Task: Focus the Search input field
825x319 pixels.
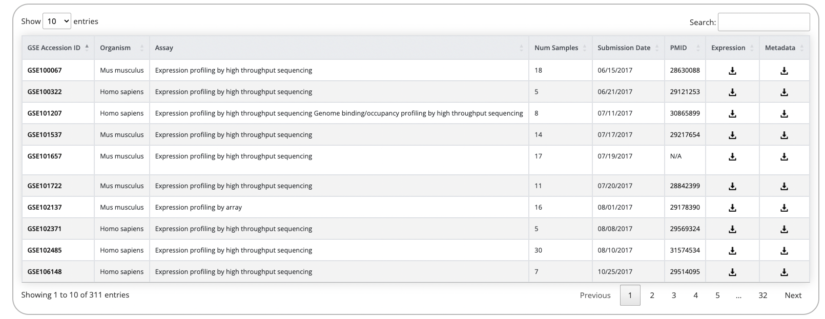Action: coord(763,22)
